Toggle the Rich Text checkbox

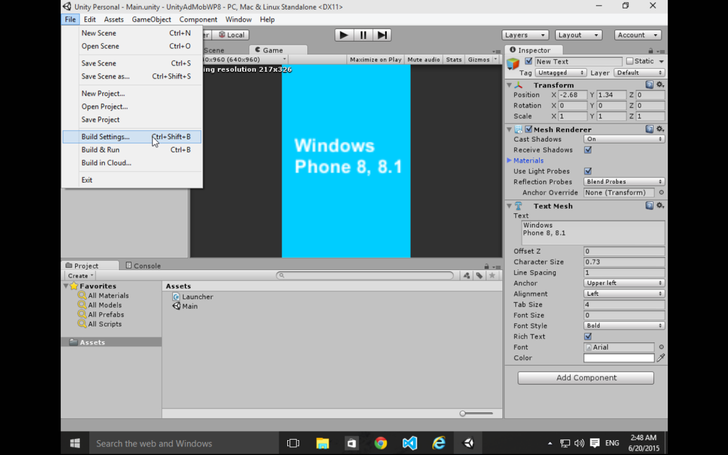pos(588,337)
